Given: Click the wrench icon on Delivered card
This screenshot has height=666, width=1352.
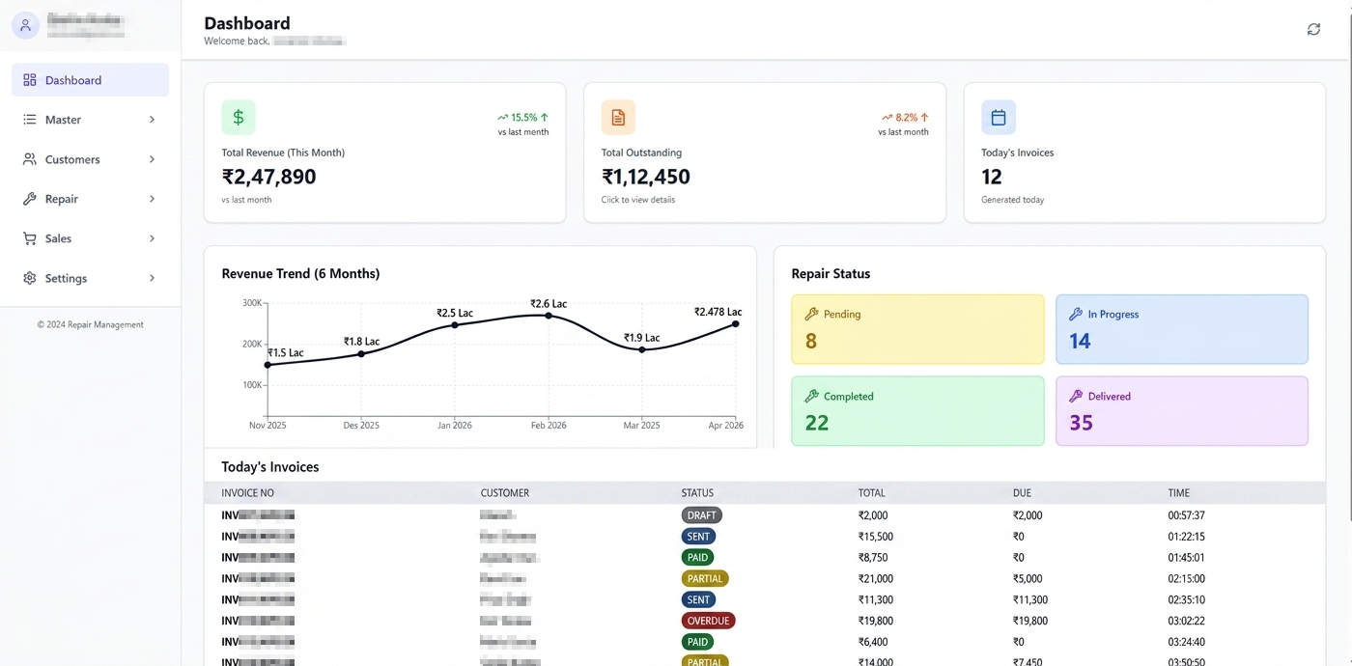Looking at the screenshot, I should click(1076, 396).
